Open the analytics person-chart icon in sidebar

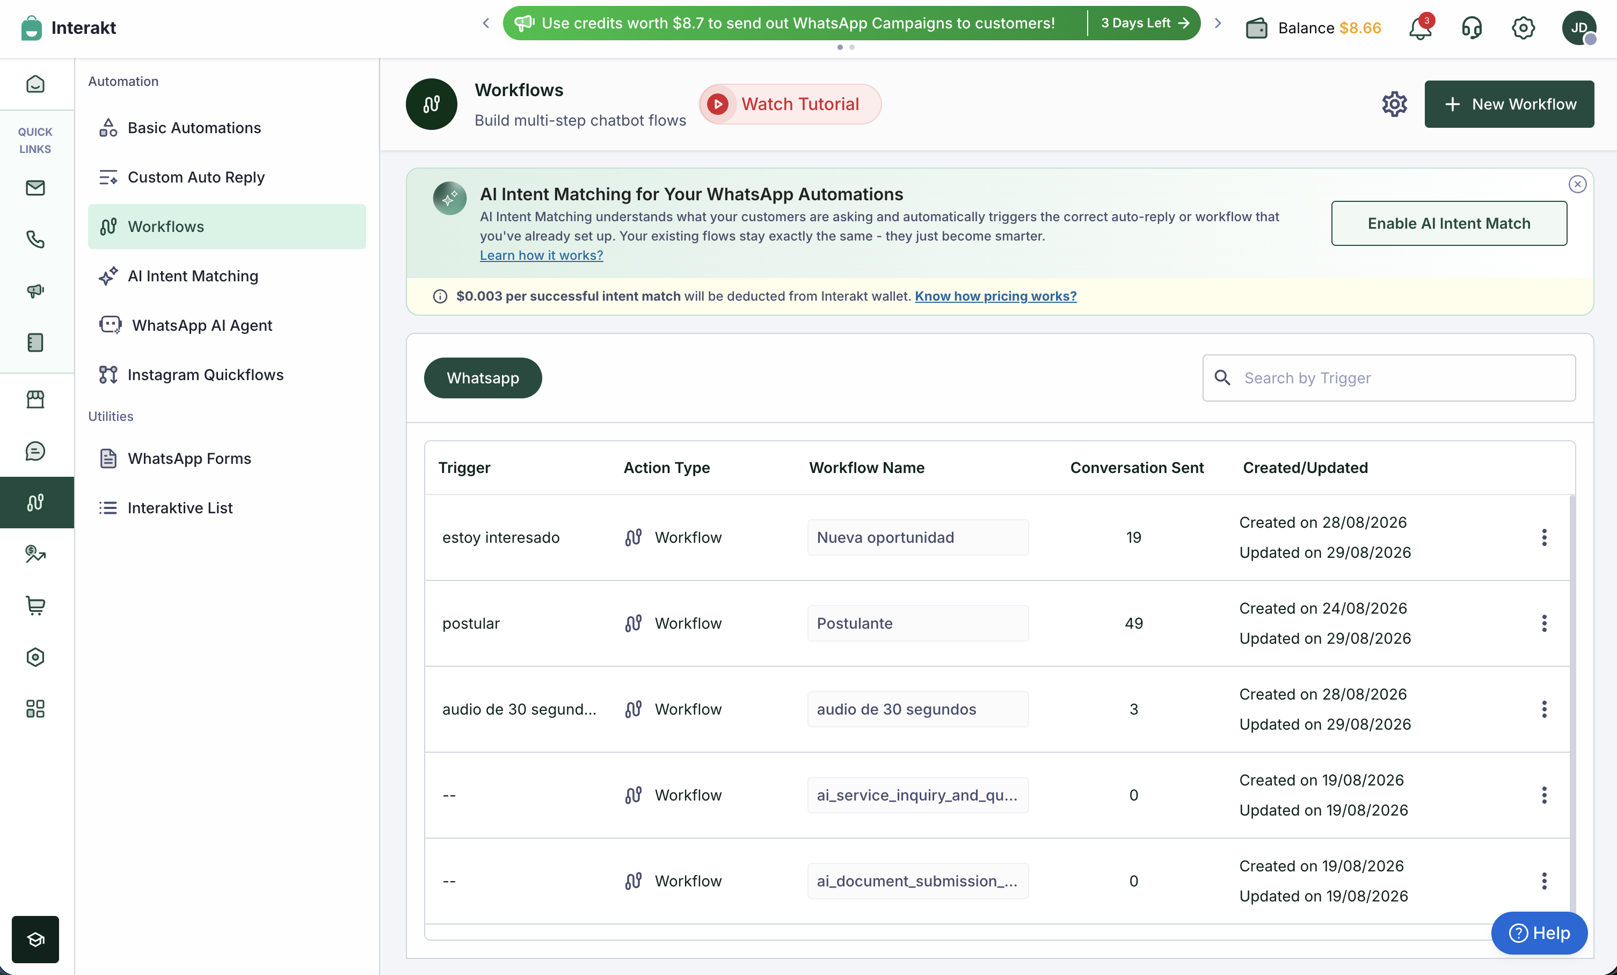pos(35,554)
